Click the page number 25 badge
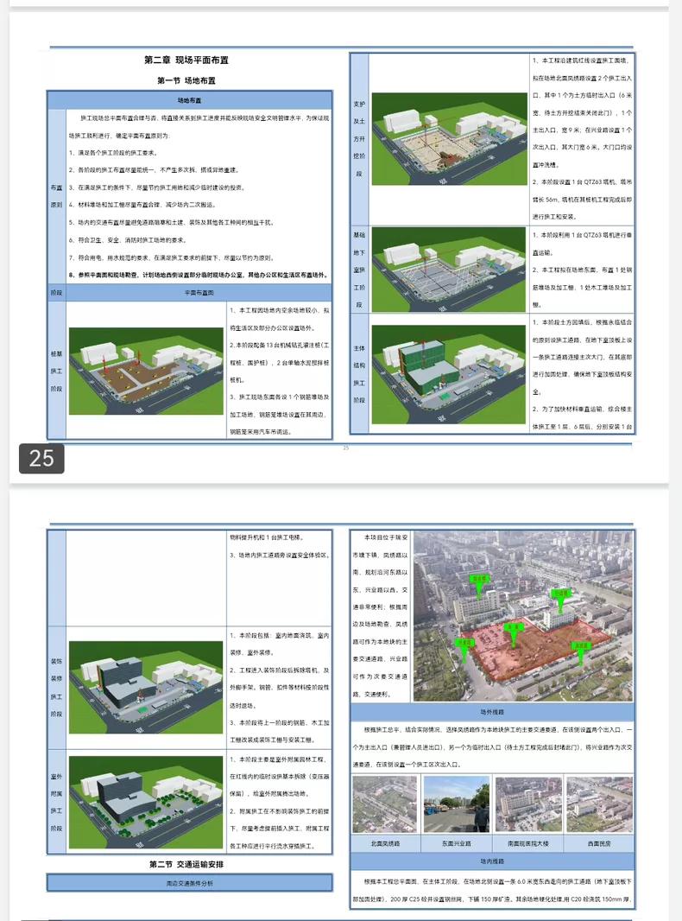 point(41,458)
